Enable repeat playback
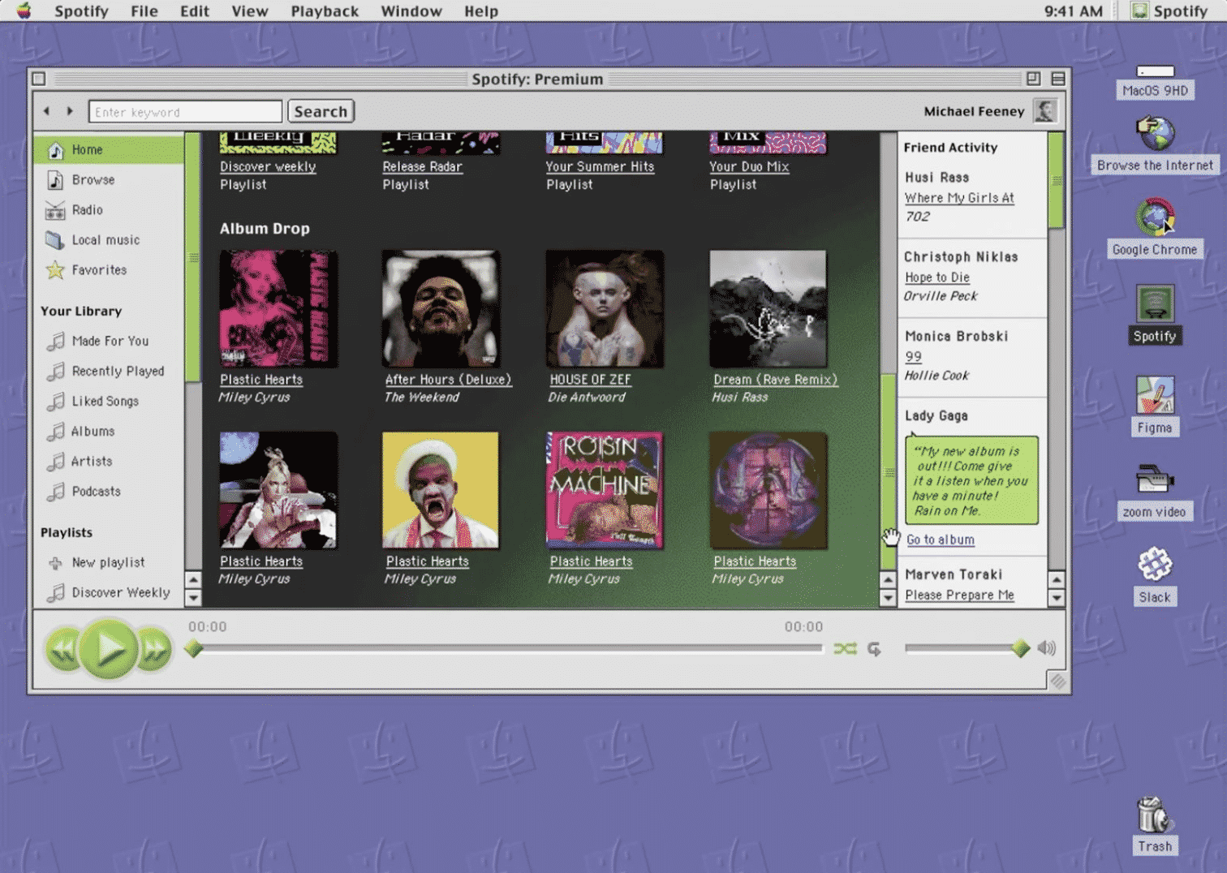This screenshot has width=1227, height=873. (874, 648)
